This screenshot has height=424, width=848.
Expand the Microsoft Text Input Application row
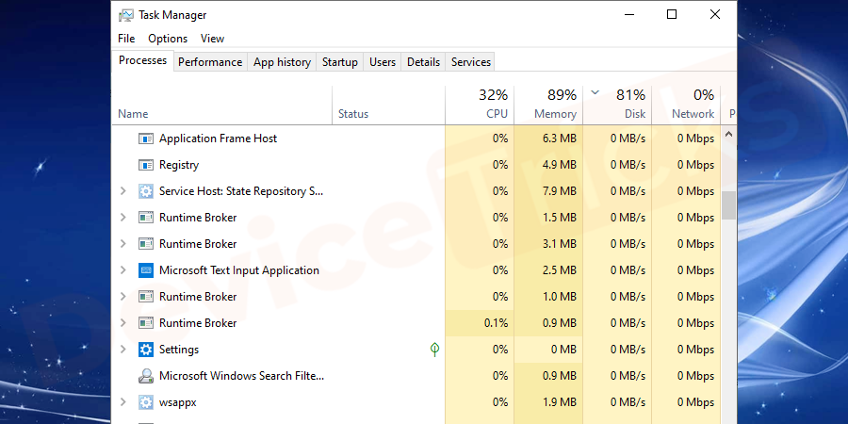tap(122, 270)
